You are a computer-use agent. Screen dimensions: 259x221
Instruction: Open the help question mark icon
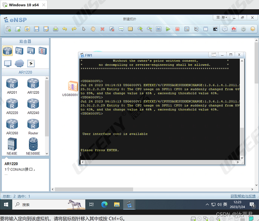253,29
